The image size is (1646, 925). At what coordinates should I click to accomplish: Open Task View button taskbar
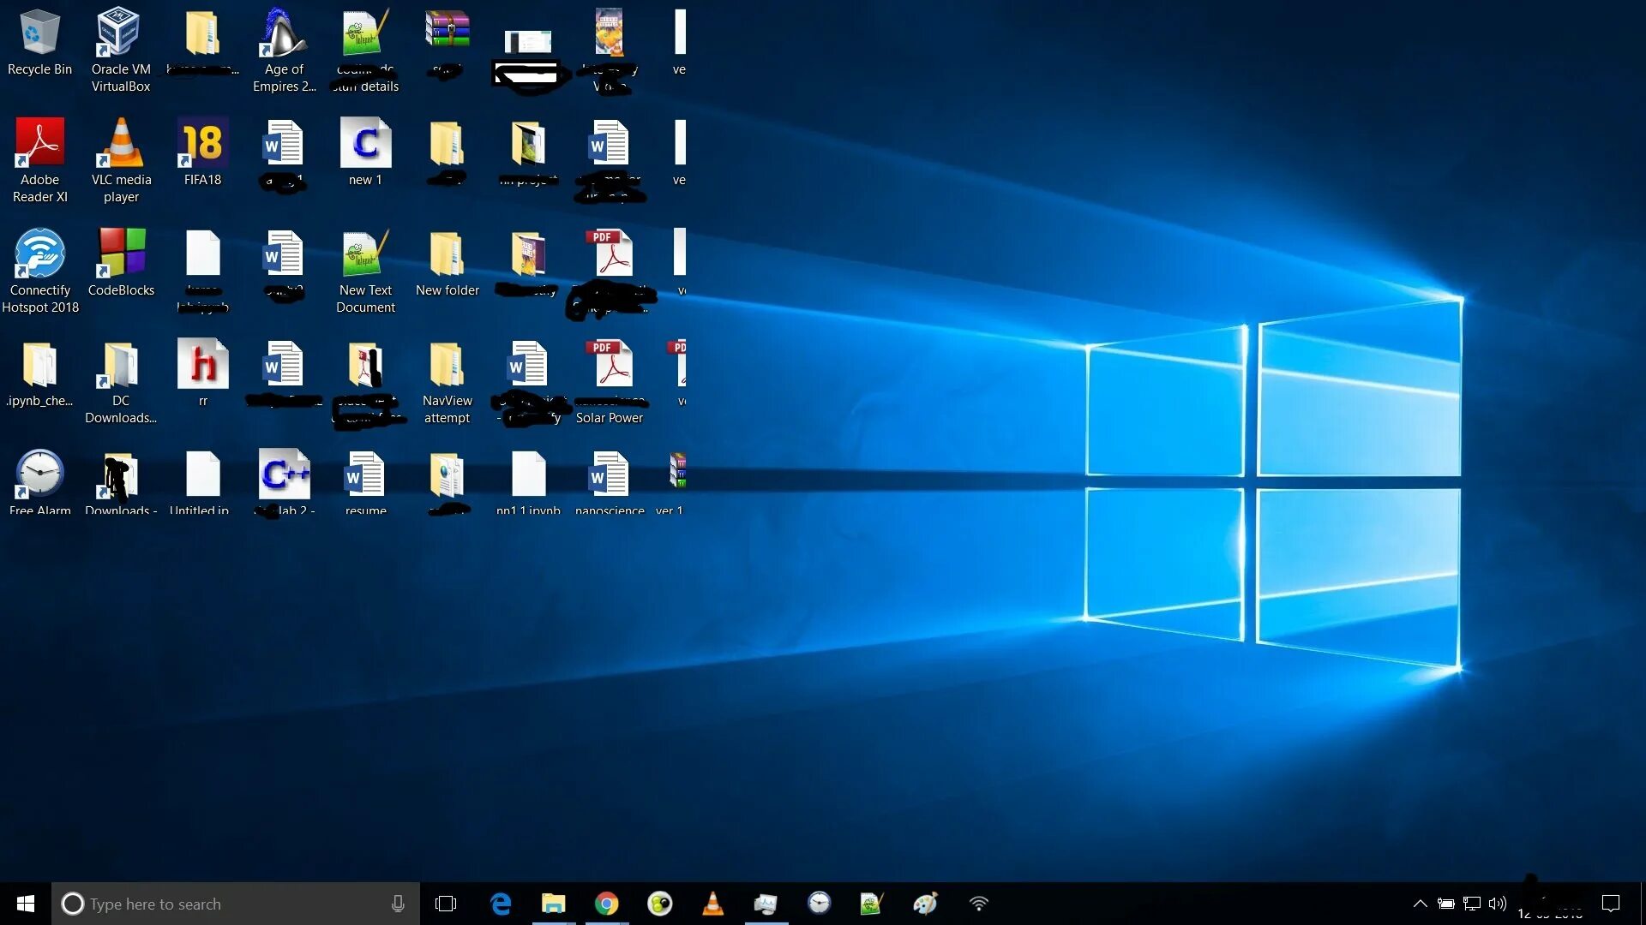click(446, 904)
